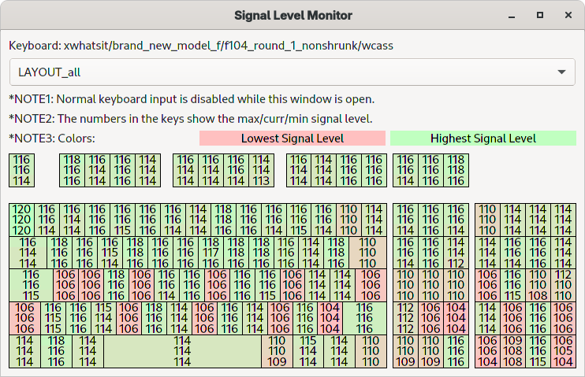
Task: Click the key reading 118/117/116
Action: pos(211,253)
